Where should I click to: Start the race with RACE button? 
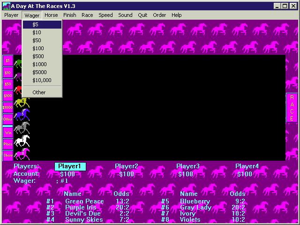point(292,108)
